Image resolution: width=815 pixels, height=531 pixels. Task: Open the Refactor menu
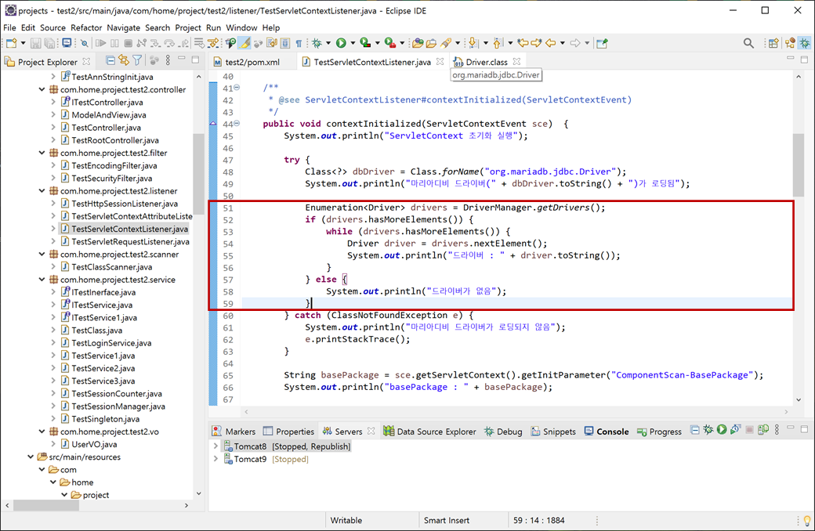point(86,27)
